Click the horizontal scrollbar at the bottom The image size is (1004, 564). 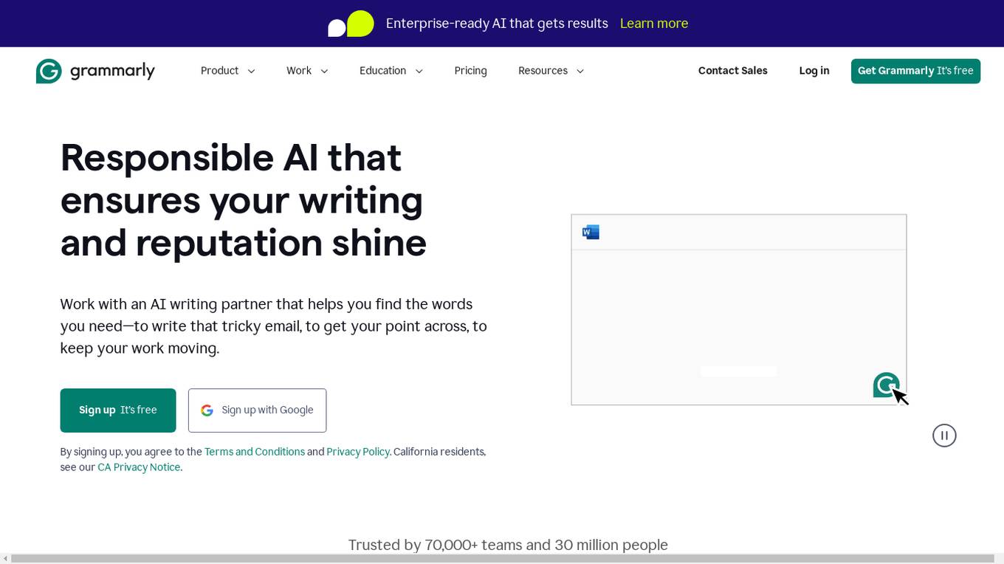coord(502,559)
